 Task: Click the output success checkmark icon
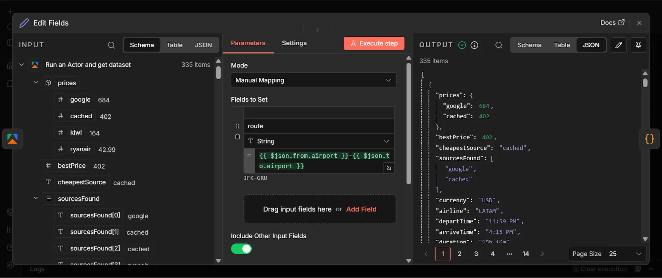(x=462, y=45)
